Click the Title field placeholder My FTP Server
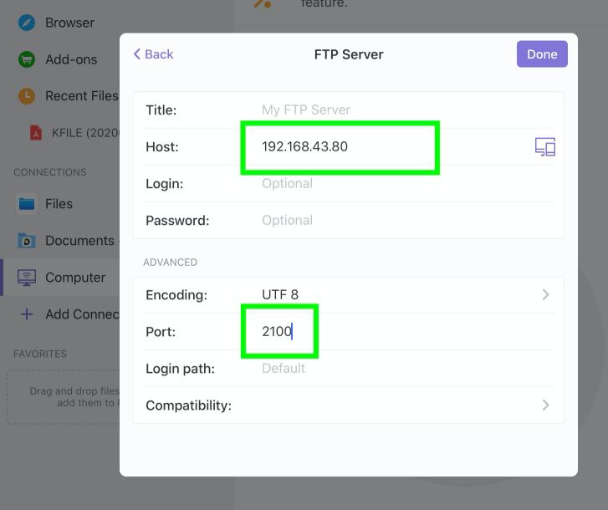The height and width of the screenshot is (510, 608). click(x=306, y=110)
